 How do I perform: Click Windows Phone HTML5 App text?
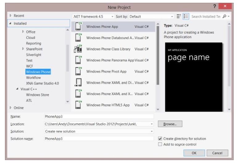coord(108,105)
